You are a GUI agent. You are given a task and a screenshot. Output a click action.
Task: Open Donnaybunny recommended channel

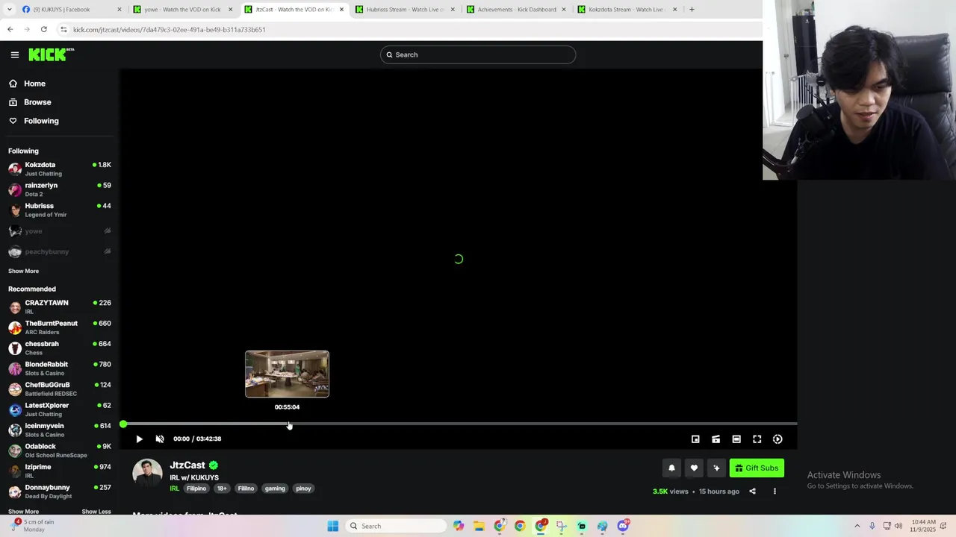click(60, 492)
